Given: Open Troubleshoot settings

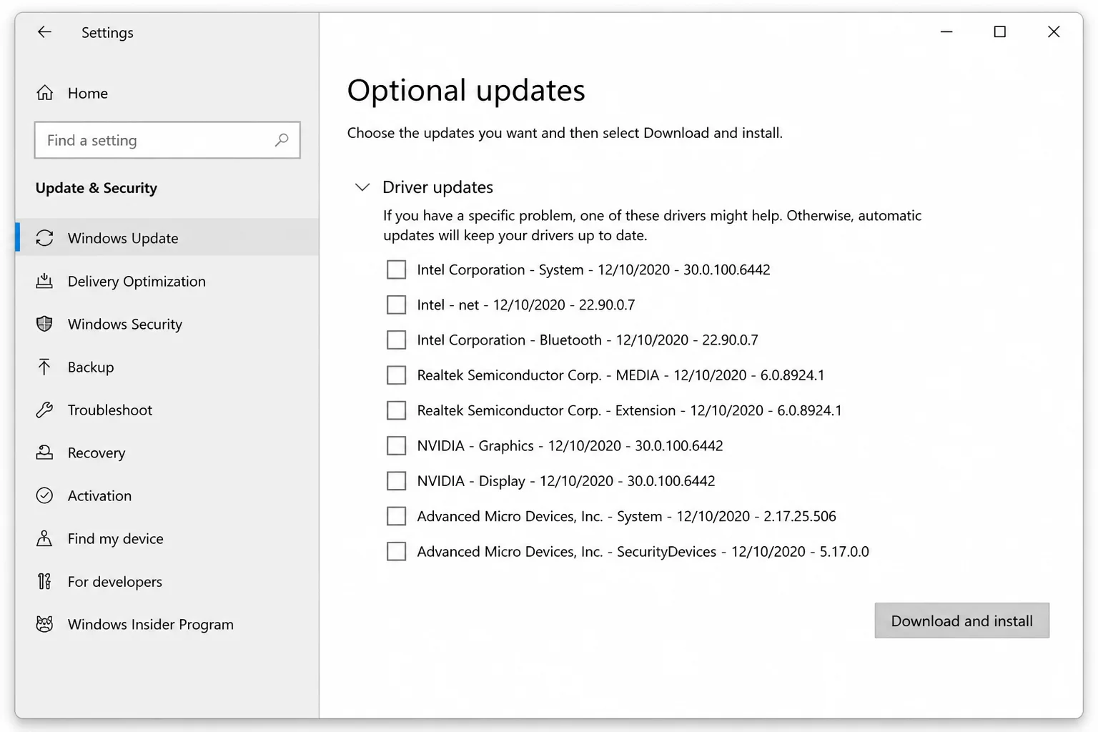Looking at the screenshot, I should (x=167, y=410).
